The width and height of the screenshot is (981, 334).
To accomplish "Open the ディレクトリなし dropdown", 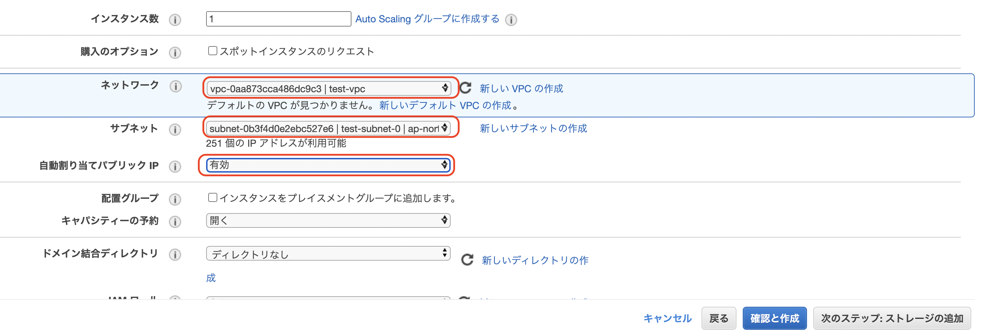I will 327,253.
